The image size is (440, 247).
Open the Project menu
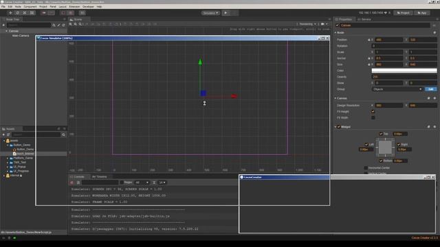(x=43, y=6)
